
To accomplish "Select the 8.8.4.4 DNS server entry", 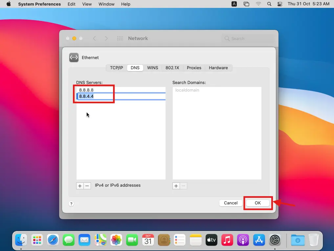I will click(x=121, y=96).
